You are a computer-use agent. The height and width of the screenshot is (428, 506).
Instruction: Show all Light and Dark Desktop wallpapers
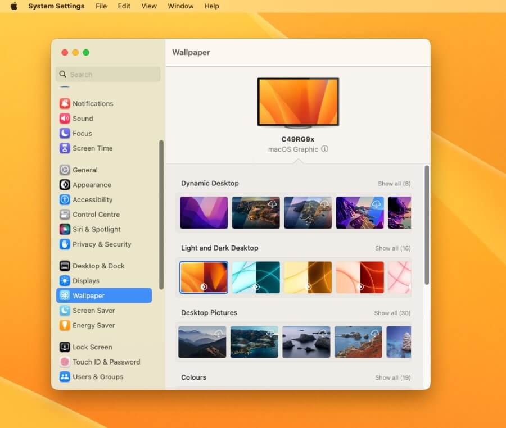(392, 248)
